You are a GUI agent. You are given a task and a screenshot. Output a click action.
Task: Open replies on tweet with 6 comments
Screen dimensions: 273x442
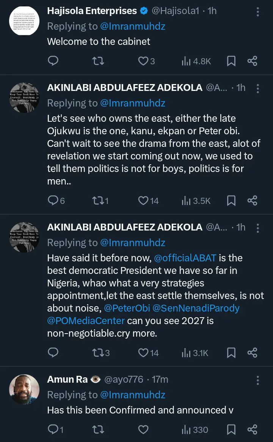coord(56,200)
